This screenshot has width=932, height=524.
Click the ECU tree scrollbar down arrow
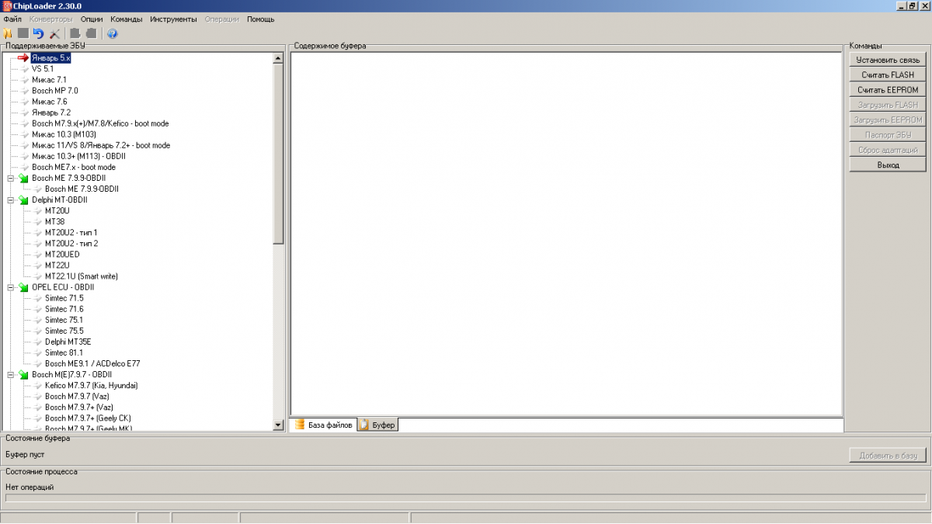(x=279, y=425)
